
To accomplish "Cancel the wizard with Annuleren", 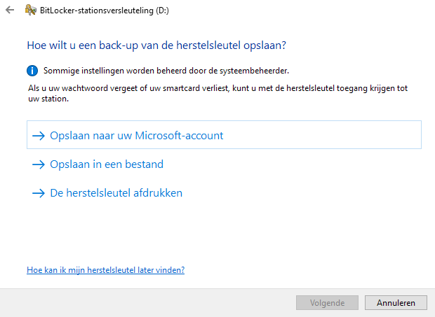I will [x=396, y=303].
